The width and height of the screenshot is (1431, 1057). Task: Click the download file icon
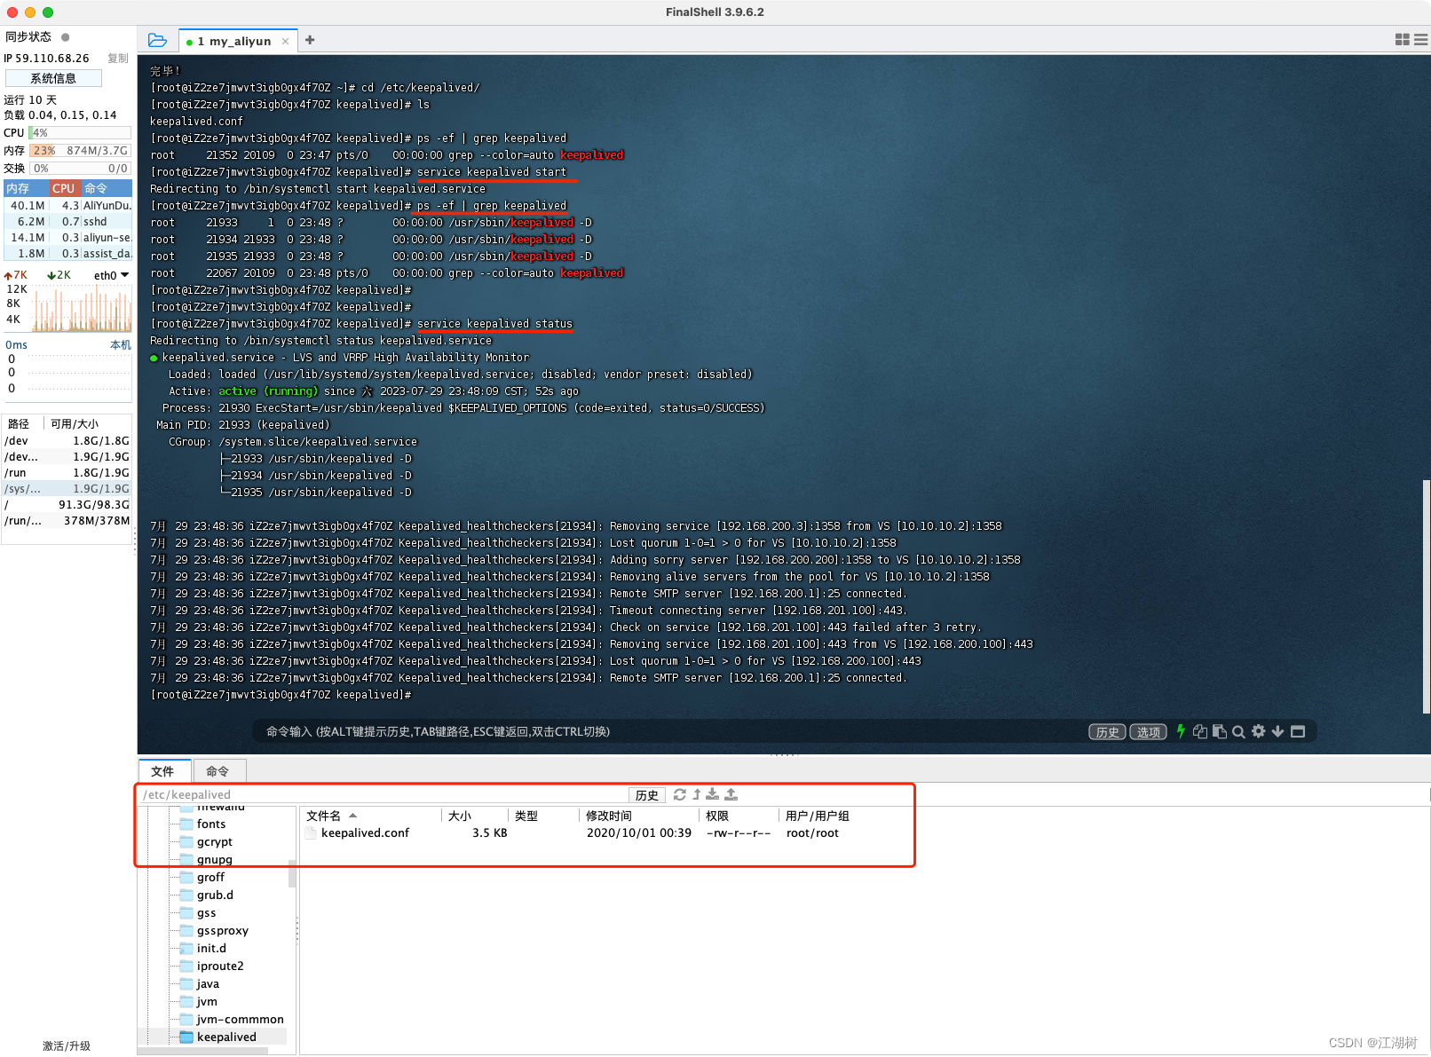tap(713, 794)
